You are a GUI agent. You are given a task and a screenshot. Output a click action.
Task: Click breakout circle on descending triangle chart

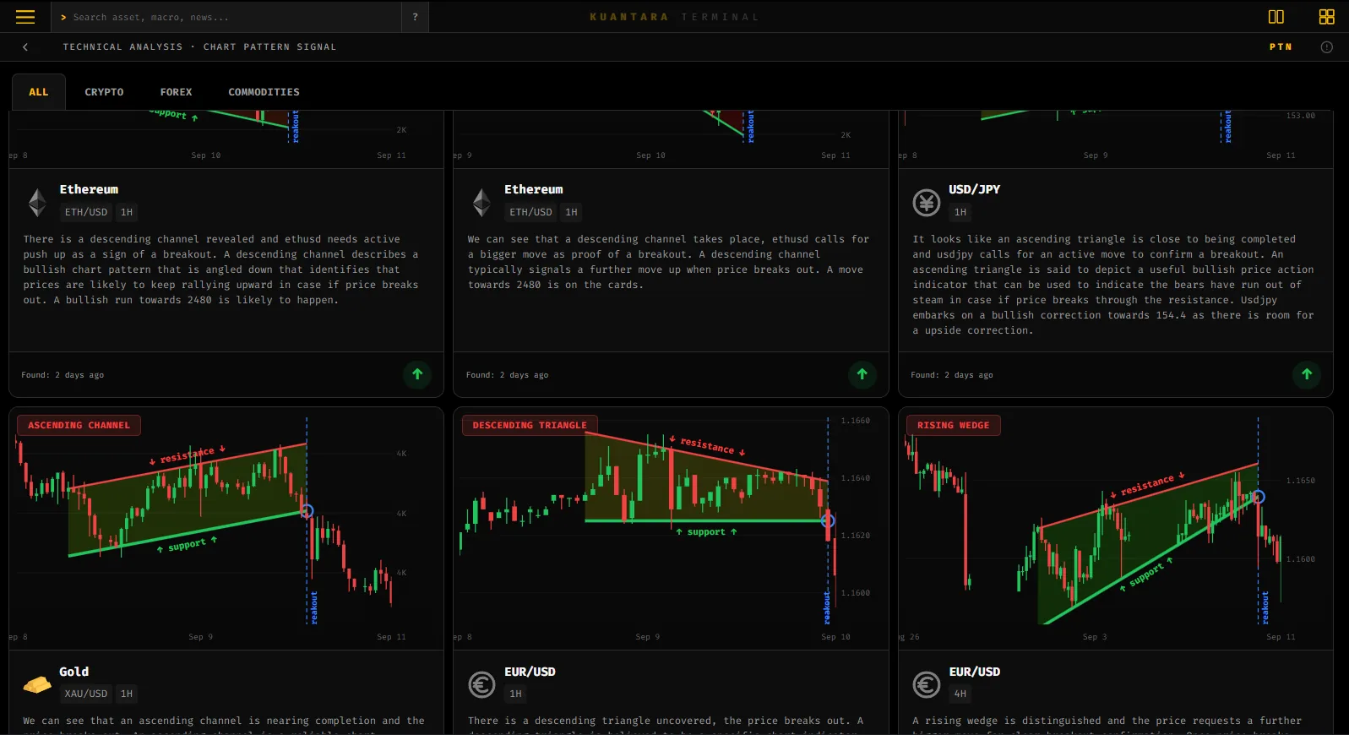coord(828,520)
